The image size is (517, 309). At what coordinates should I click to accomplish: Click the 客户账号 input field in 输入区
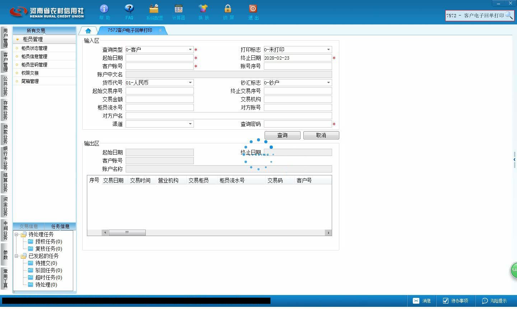[x=160, y=66]
